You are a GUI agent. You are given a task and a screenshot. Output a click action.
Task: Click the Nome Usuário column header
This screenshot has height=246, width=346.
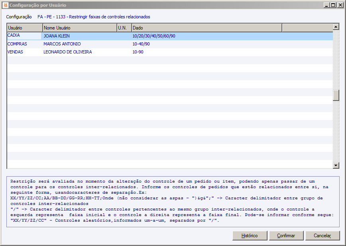pyautogui.click(x=80, y=28)
